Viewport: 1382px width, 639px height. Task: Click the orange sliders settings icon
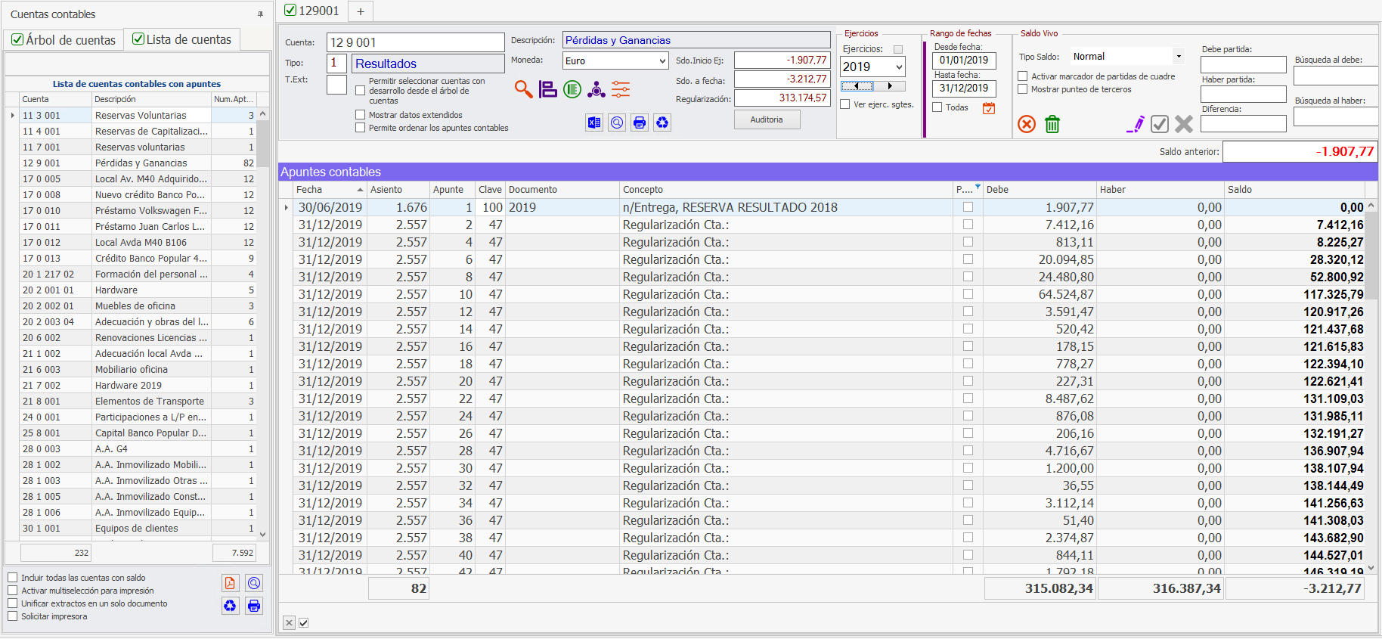(x=621, y=89)
